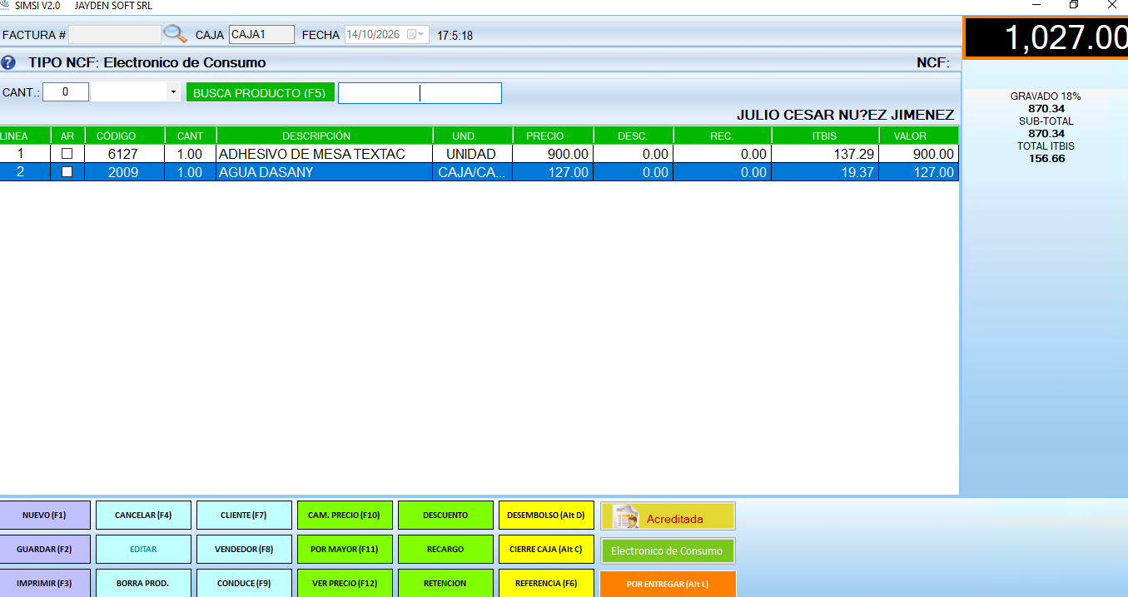Click the CIERRE CAJA (Alt C) button
The image size is (1128, 597).
[546, 550]
